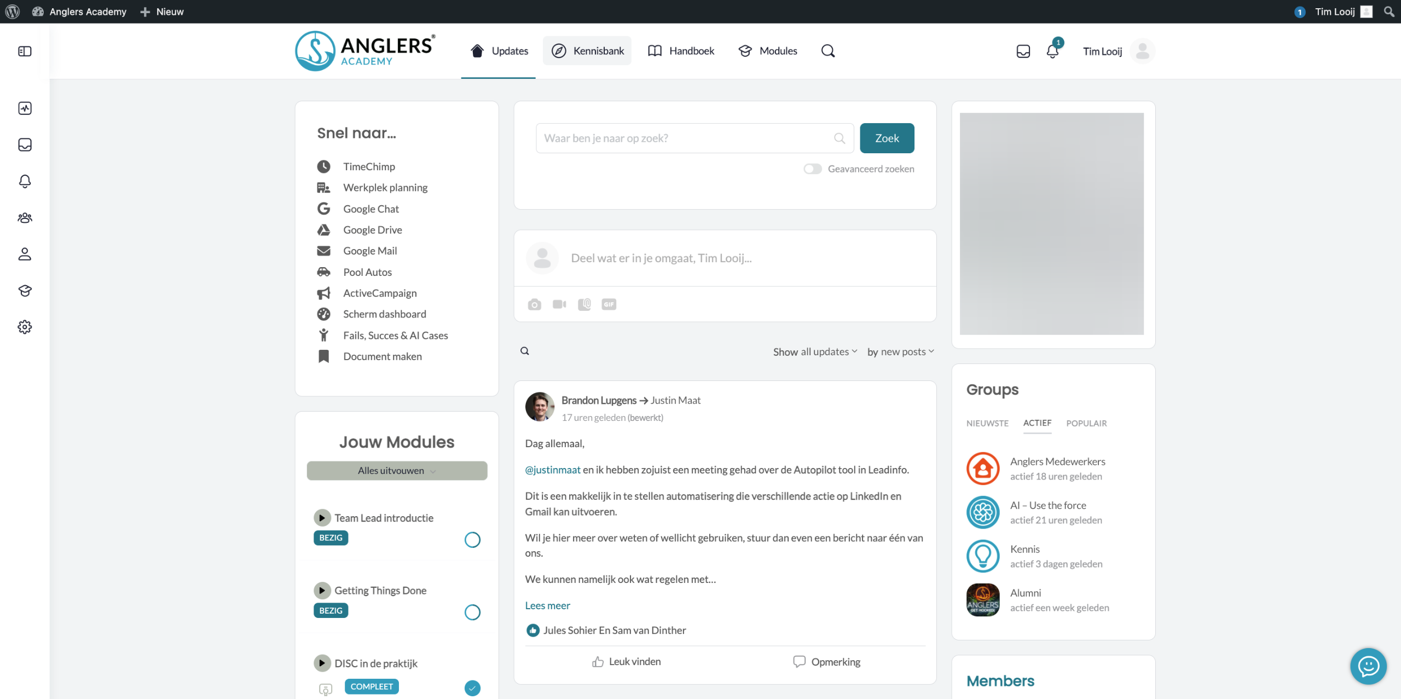Click the header search magnifier icon
1401x699 pixels.
click(828, 51)
